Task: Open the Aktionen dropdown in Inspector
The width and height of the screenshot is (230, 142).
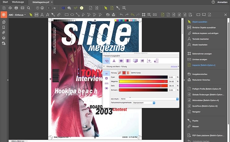Action: point(175,67)
